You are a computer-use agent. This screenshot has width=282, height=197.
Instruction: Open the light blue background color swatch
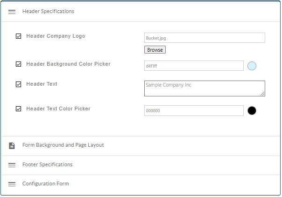point(252,66)
